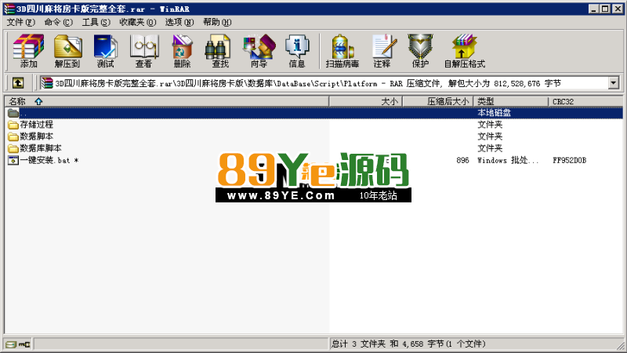Click status bar total 总计 3 文件夹 text

[408, 344]
